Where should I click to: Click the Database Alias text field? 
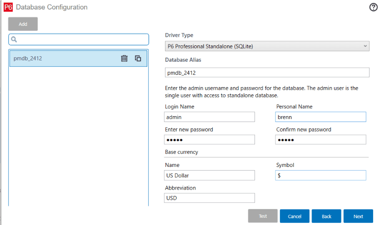[267, 73]
